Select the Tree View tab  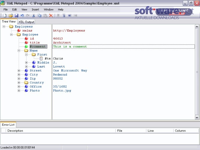click(x=9, y=21)
